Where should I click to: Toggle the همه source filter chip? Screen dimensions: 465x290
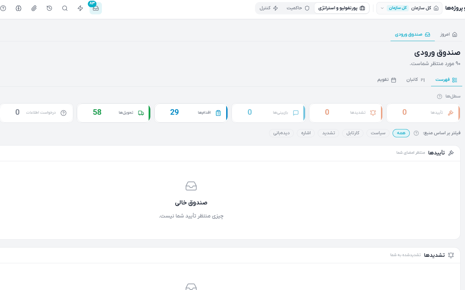click(x=401, y=133)
